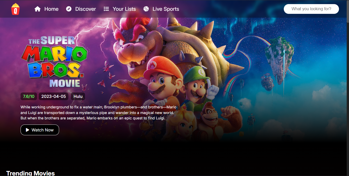
Task: Click the Hulu provider badge
Action: [78, 97]
